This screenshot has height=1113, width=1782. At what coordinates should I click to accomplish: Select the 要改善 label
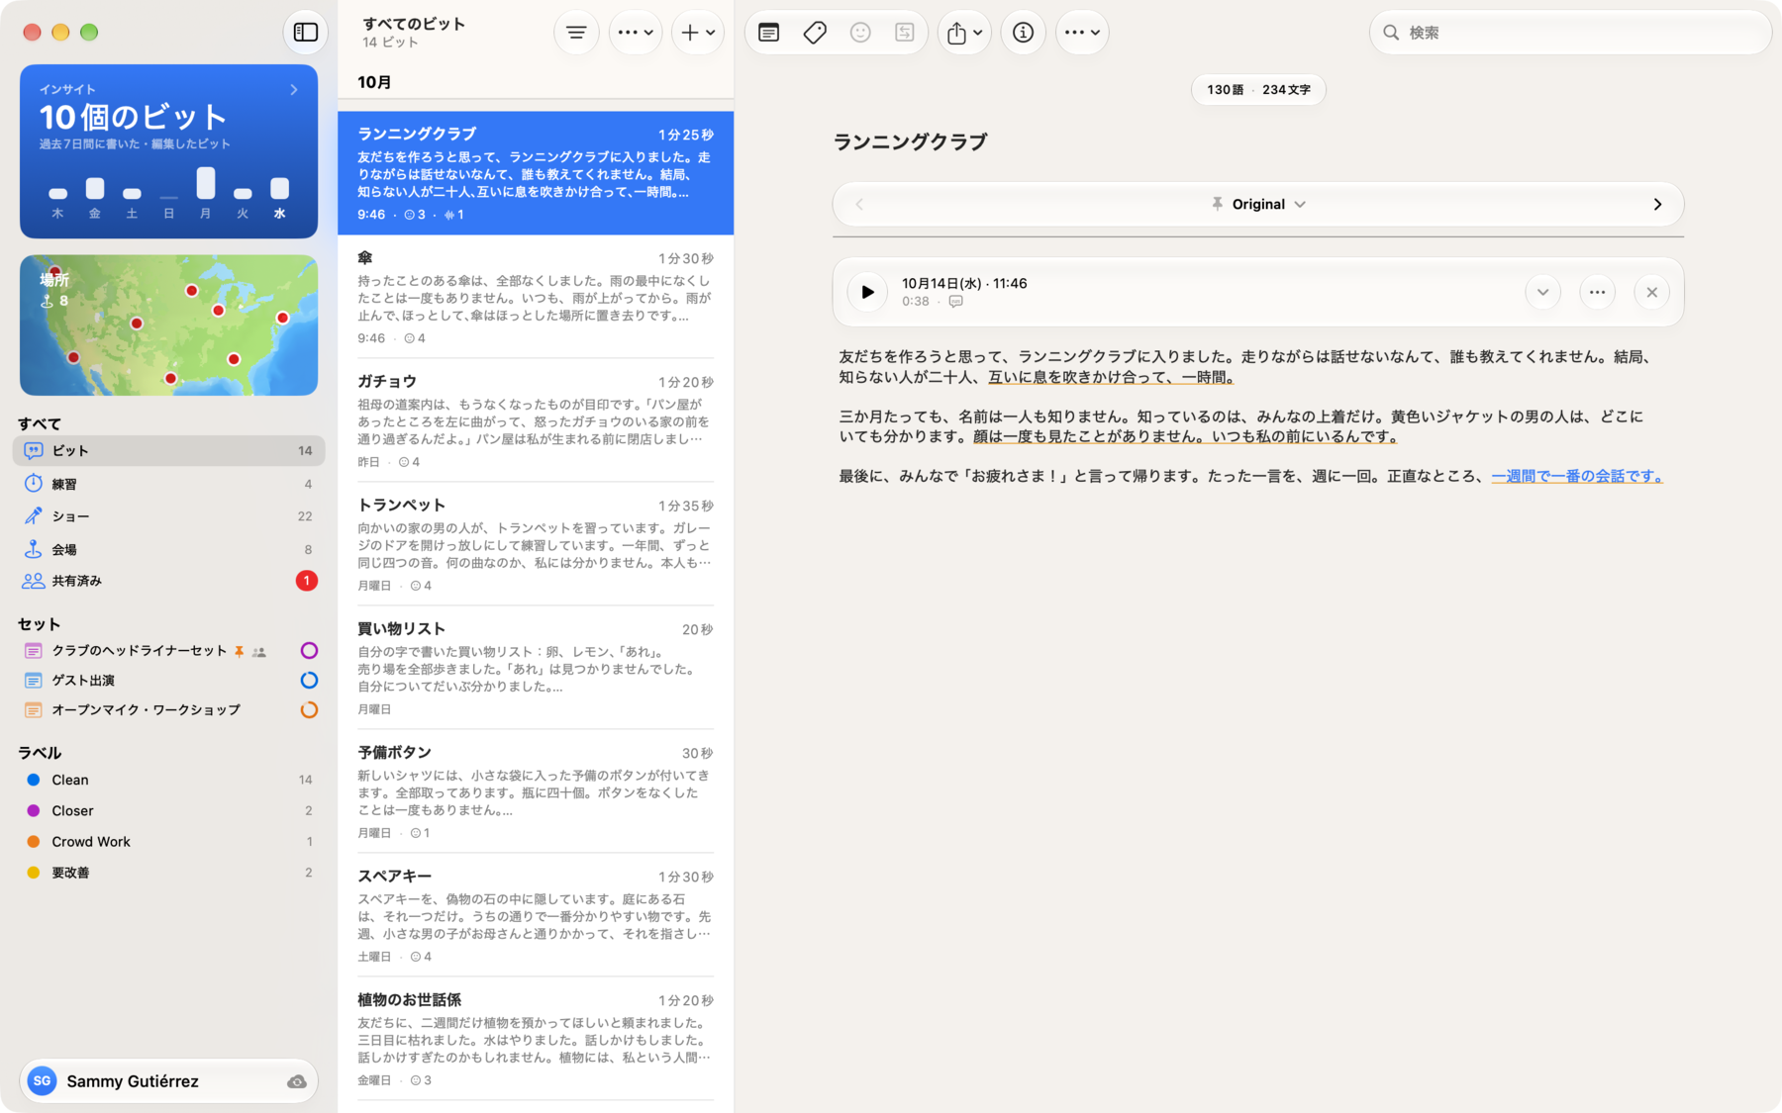[169, 873]
